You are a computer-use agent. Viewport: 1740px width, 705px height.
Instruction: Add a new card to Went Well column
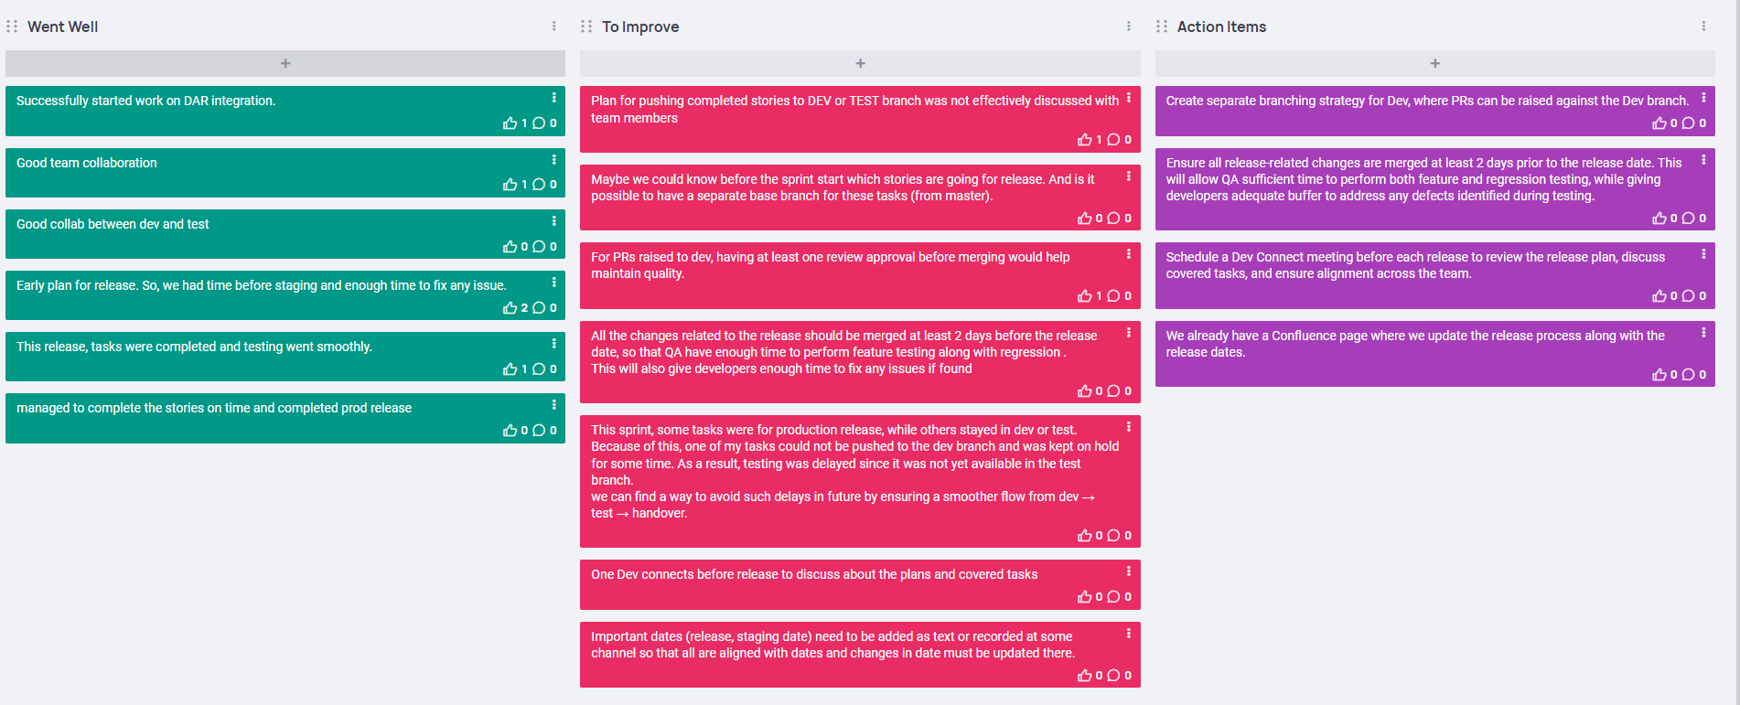coord(285,63)
